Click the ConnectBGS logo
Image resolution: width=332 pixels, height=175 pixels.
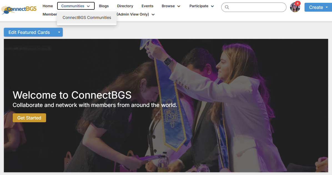19,10
